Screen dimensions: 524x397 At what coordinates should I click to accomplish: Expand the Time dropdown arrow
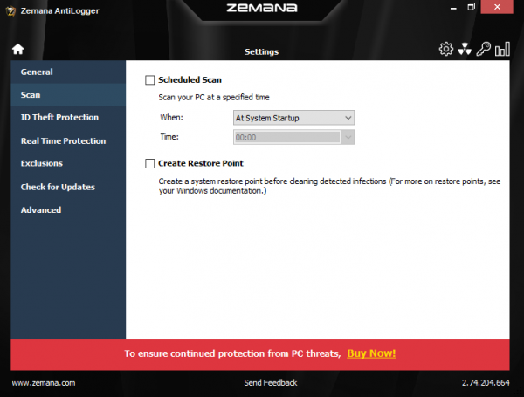348,137
